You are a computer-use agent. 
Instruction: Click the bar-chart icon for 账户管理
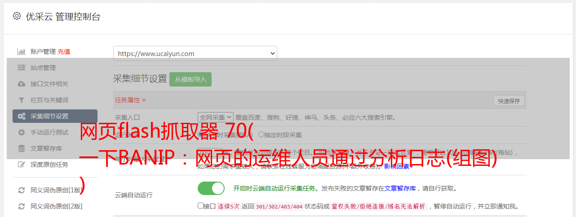(x=21, y=52)
